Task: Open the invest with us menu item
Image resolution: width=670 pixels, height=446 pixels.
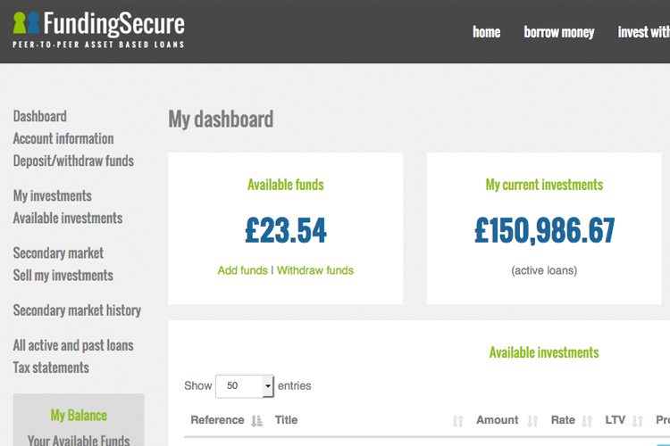Action: 643,32
